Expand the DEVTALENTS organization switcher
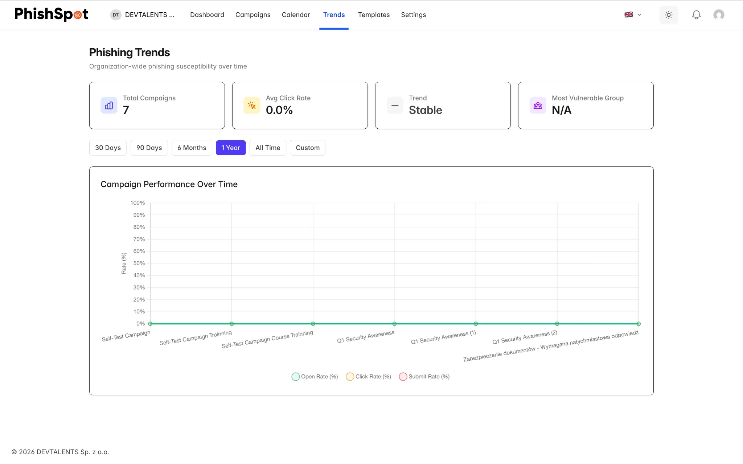This screenshot has height=464, width=743. (x=143, y=15)
